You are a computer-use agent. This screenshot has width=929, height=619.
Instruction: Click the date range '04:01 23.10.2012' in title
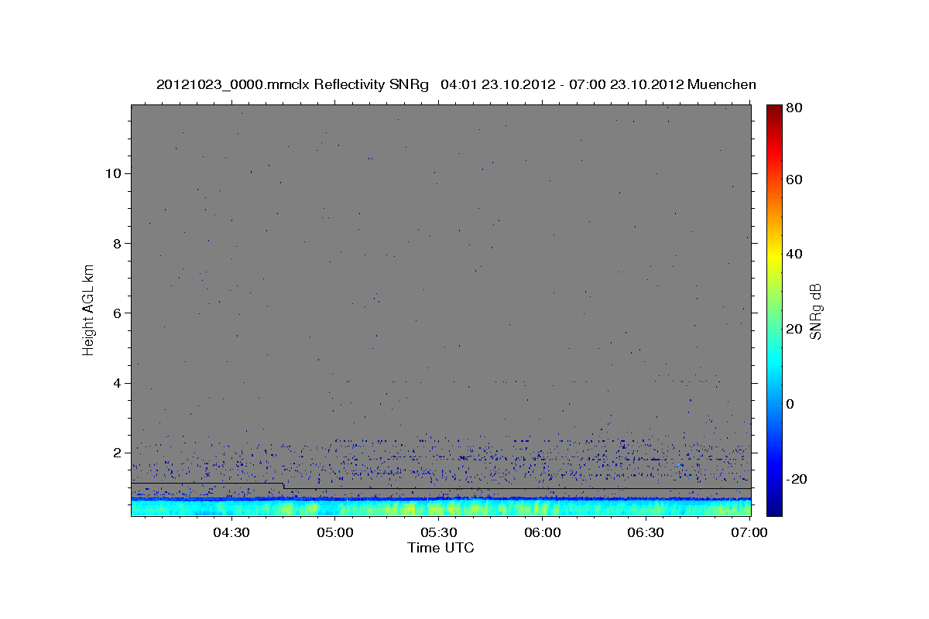(x=494, y=85)
